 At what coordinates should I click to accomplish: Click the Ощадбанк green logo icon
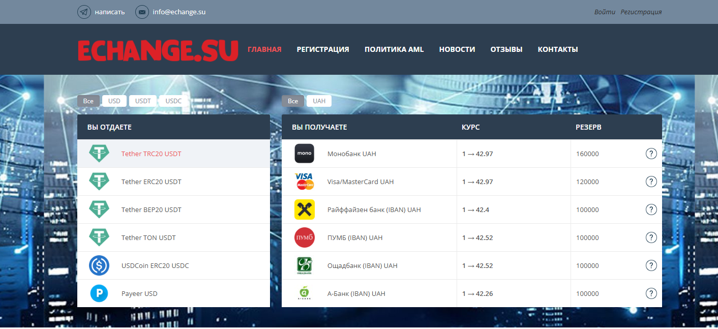305,265
